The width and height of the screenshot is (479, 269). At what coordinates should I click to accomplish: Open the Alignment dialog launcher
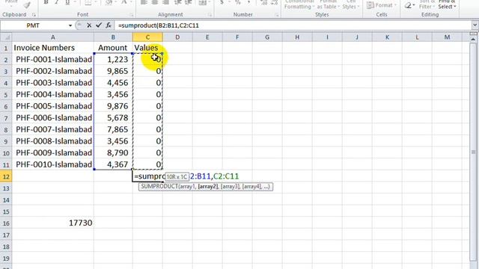point(210,15)
